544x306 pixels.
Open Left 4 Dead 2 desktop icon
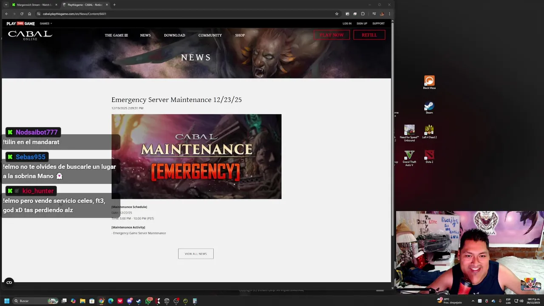point(429,132)
